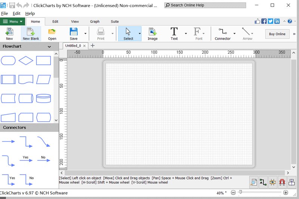Open help with the question mark icon
The image size is (299, 199).
pyautogui.click(x=290, y=21)
